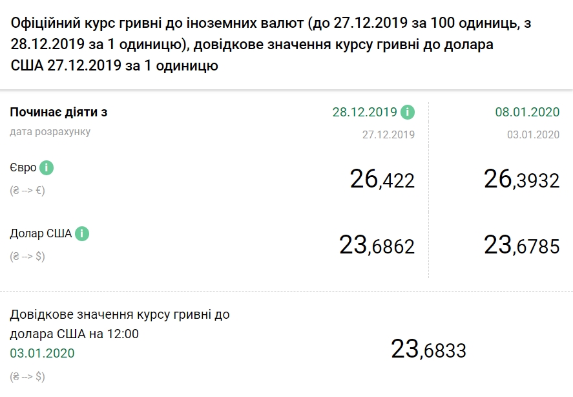The height and width of the screenshot is (397, 573).
Task: Select the 27.12.2019 calculation date
Action: (x=390, y=134)
